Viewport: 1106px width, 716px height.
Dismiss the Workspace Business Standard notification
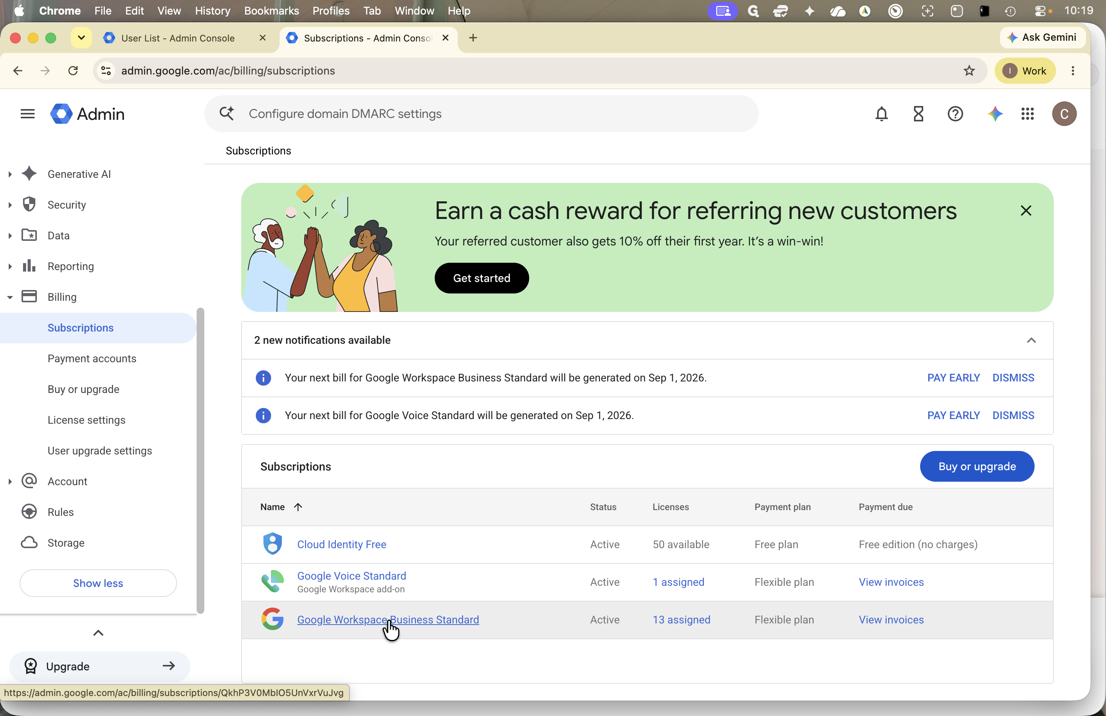[x=1013, y=378]
